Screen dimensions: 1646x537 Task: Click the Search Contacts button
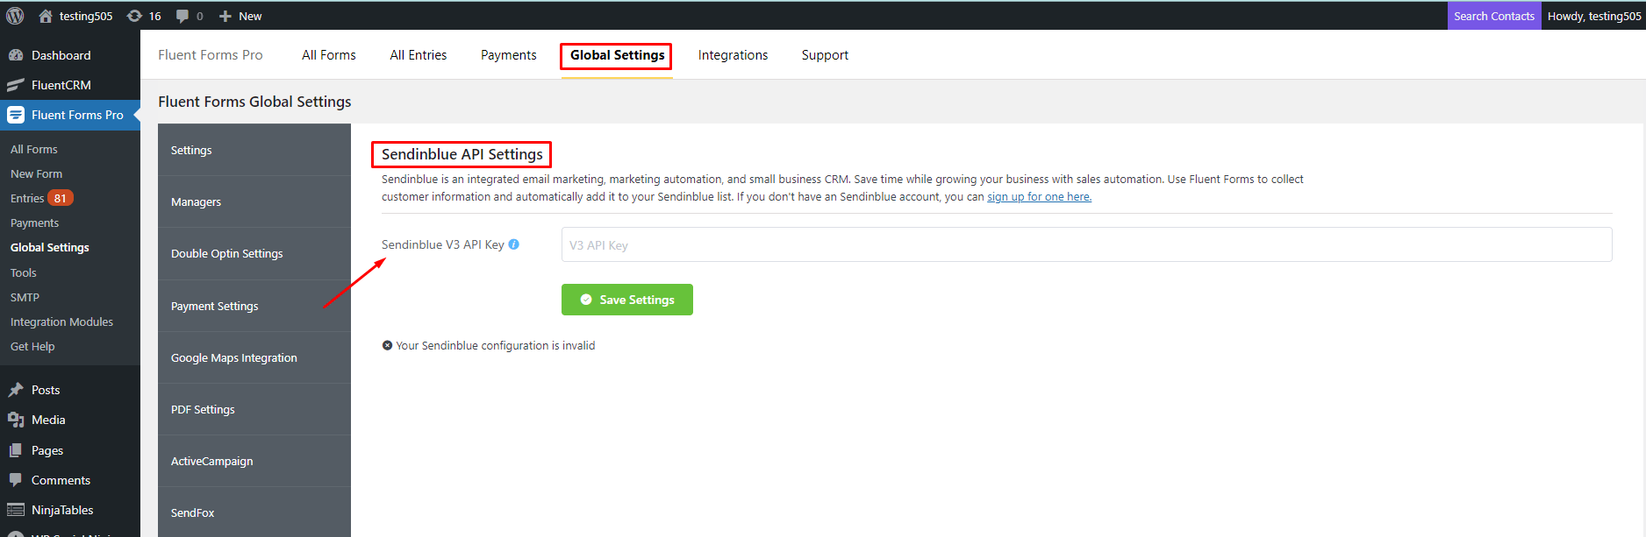click(x=1494, y=16)
